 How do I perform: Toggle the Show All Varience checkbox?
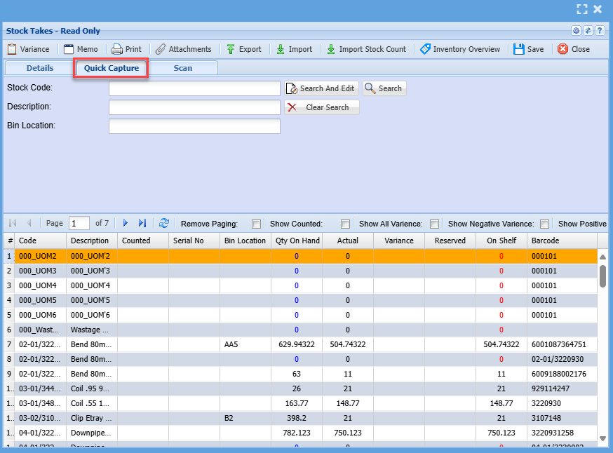(x=434, y=224)
